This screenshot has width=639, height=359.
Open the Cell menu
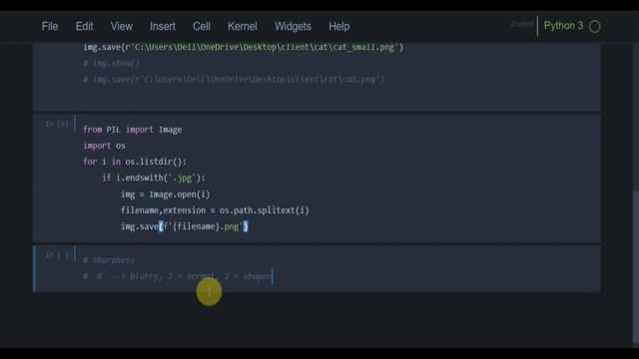[x=202, y=27]
